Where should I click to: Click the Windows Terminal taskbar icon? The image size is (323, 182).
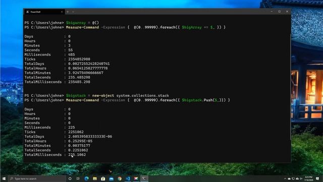[144, 178]
